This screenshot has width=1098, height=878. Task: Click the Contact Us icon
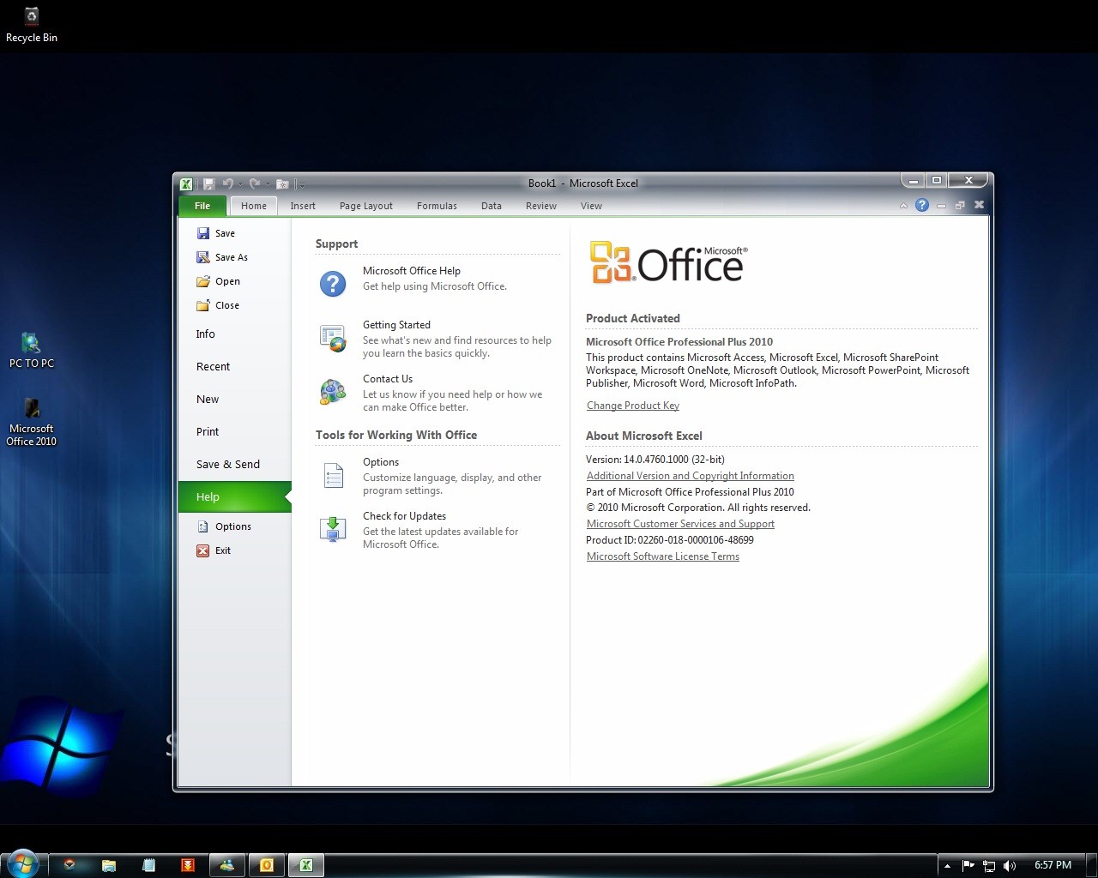(333, 392)
